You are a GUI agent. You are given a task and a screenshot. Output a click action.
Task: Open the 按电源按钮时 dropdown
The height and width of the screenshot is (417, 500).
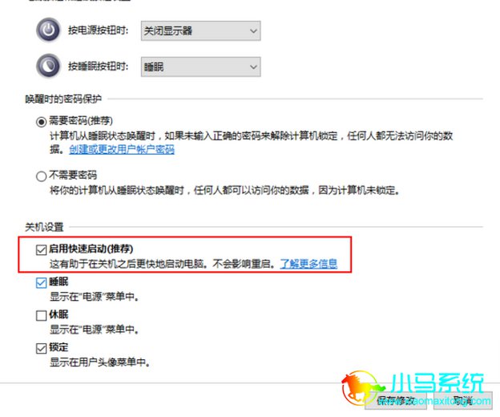[200, 30]
